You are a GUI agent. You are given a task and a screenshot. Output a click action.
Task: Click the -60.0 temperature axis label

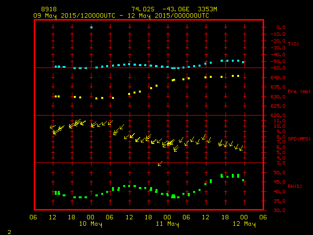click(278, 68)
